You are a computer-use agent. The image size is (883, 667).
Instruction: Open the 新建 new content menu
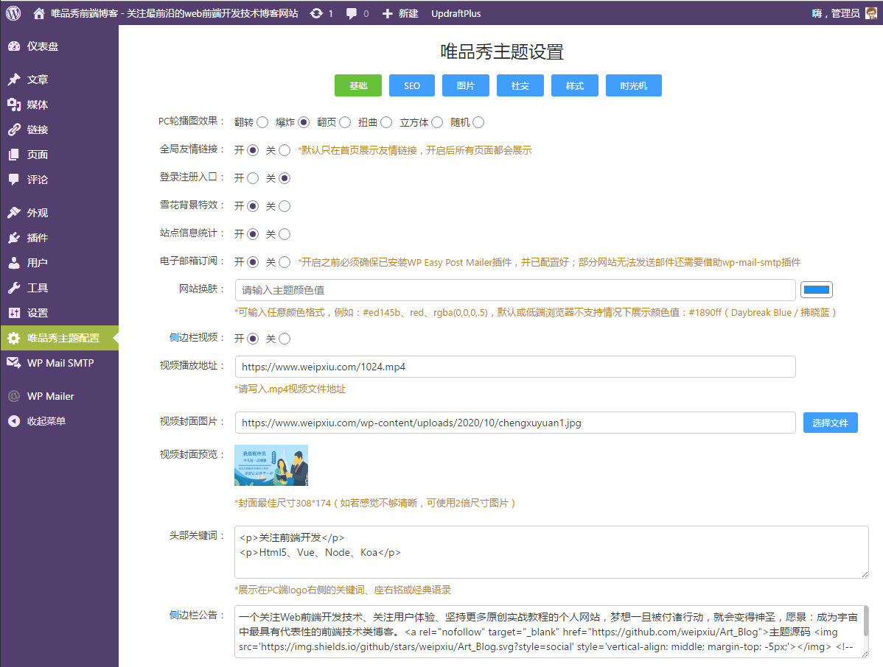point(400,13)
